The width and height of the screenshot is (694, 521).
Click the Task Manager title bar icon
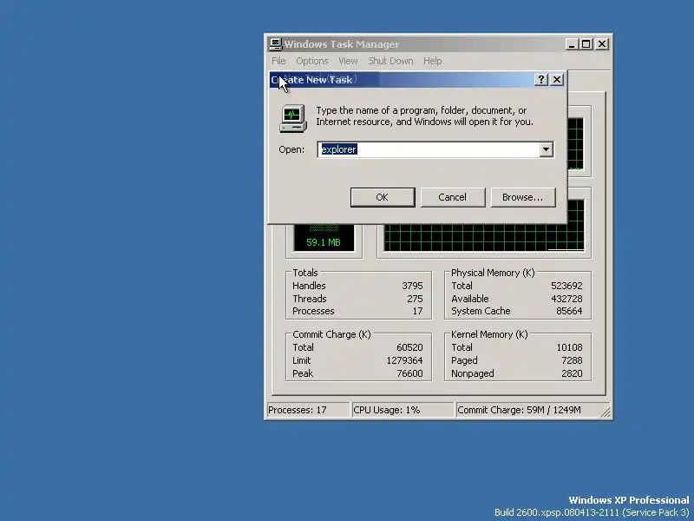click(276, 44)
